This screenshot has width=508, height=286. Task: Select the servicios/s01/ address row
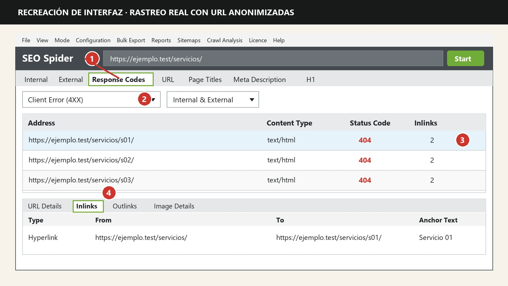click(254, 140)
